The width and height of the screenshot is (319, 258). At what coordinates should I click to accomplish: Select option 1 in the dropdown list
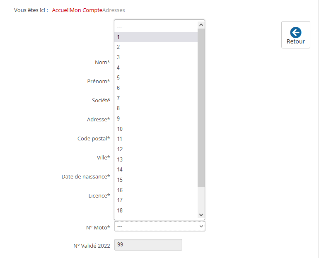pyautogui.click(x=156, y=37)
